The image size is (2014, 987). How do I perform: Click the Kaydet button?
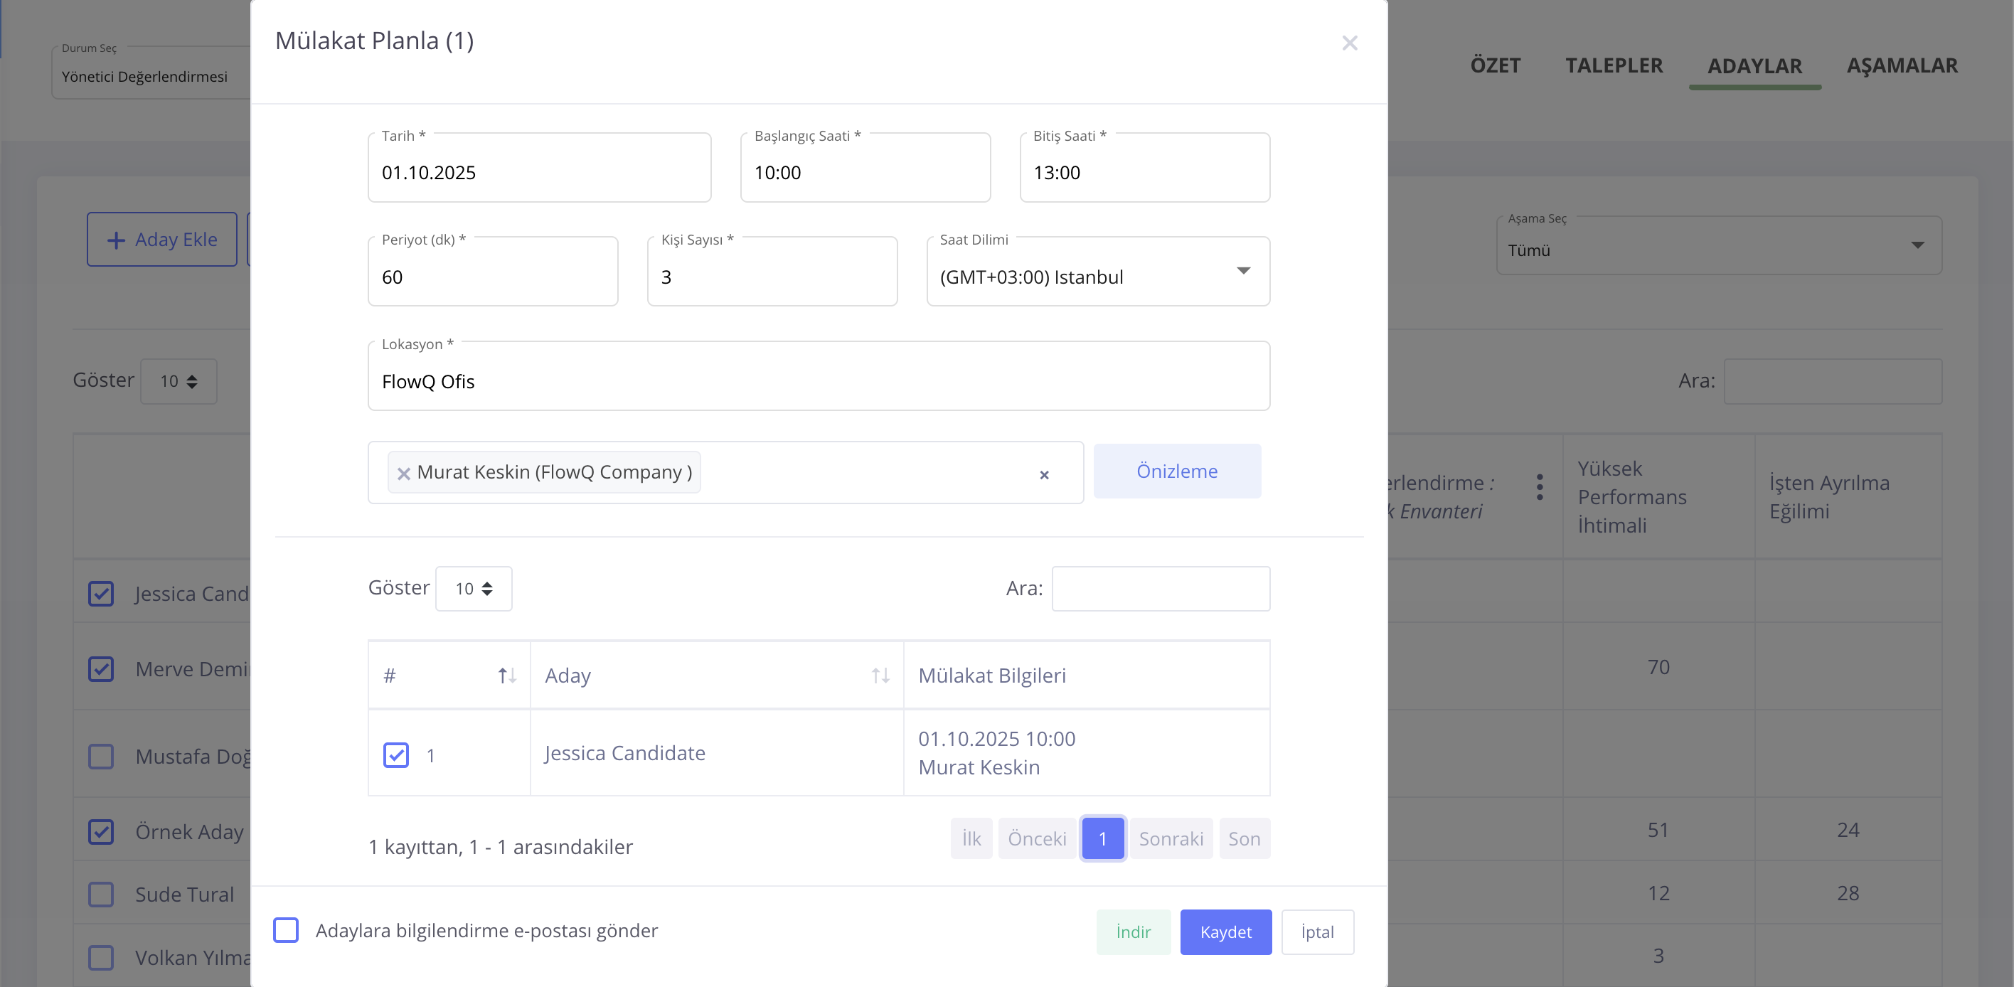click(x=1225, y=932)
